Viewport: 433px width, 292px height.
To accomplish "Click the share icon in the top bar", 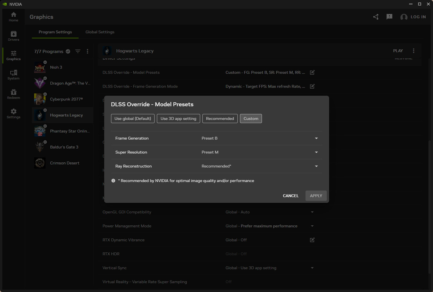I will 376,17.
